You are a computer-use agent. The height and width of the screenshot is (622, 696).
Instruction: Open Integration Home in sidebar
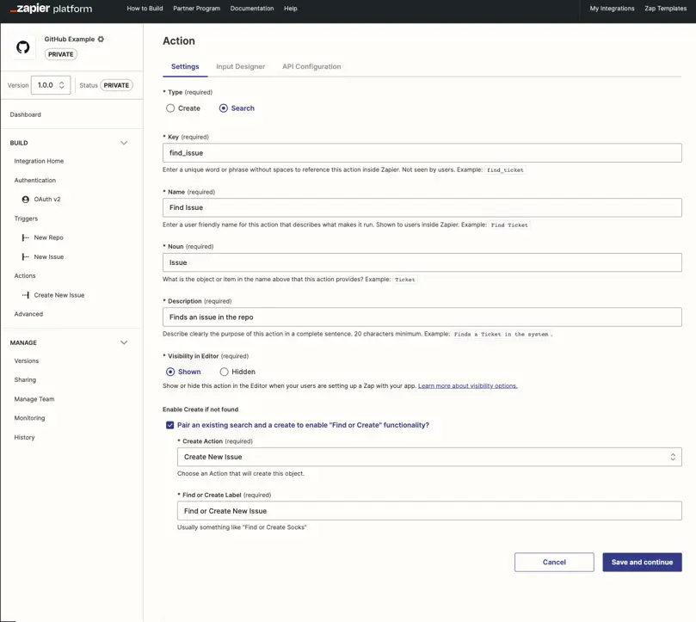tap(39, 161)
